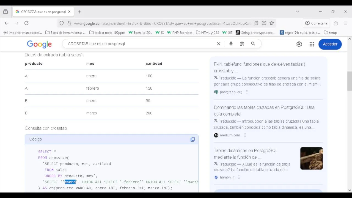Open the extensions puzzle icon
The height and width of the screenshot is (198, 352).
(x=335, y=23)
